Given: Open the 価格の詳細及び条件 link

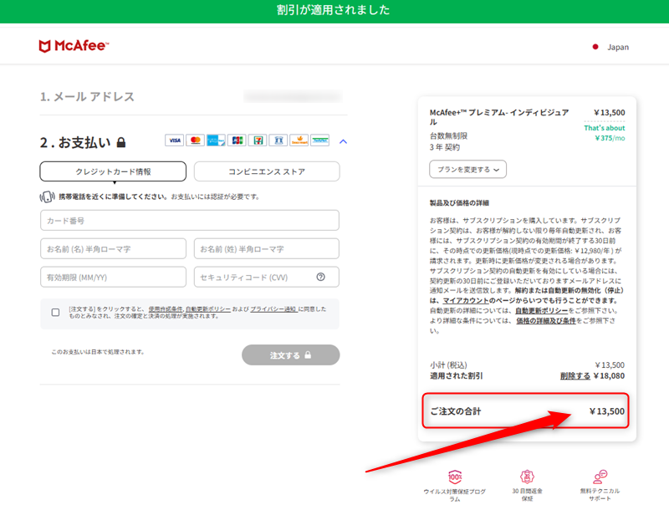Looking at the screenshot, I should pos(546,321).
